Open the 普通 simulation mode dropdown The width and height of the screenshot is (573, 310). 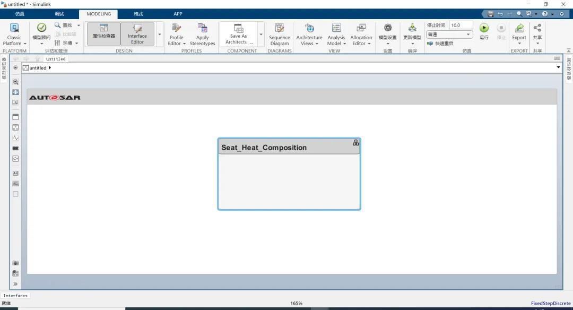pos(449,35)
